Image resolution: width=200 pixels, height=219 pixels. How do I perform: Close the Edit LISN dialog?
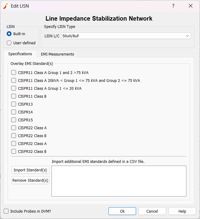[191, 6]
